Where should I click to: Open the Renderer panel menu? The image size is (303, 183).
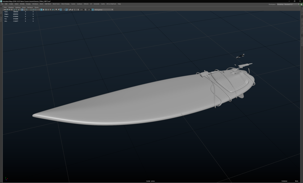pyautogui.click(x=30, y=7)
